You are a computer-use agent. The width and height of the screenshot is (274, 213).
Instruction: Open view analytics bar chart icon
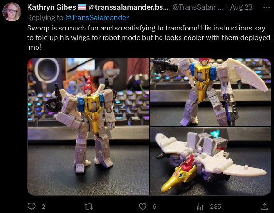pyautogui.click(x=200, y=207)
